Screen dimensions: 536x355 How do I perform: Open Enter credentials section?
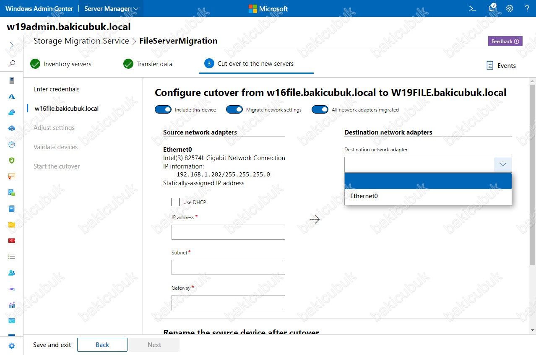coord(57,89)
